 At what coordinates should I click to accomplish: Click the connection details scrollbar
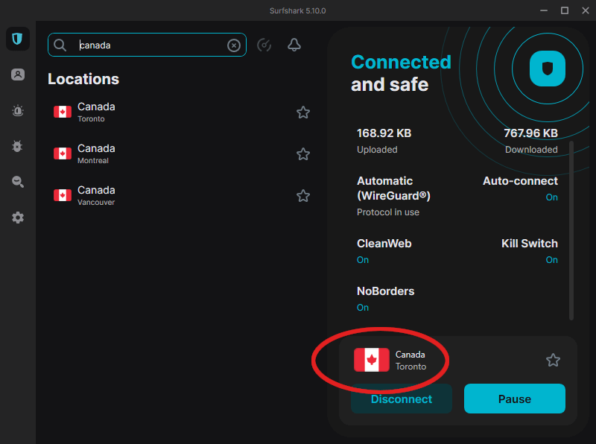(x=571, y=231)
